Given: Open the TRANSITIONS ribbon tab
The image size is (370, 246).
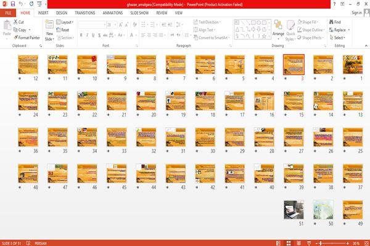Looking at the screenshot, I should (x=85, y=13).
